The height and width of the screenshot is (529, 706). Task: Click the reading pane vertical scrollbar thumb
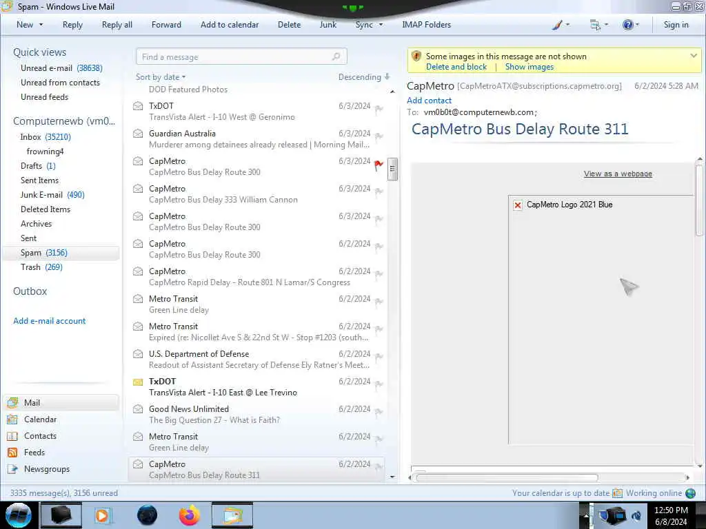[699, 200]
